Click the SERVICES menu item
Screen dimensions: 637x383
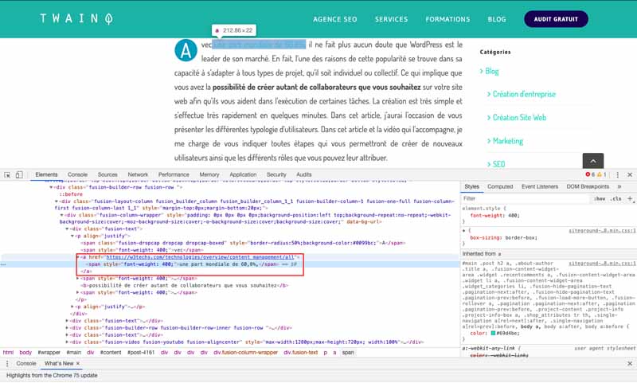[391, 19]
